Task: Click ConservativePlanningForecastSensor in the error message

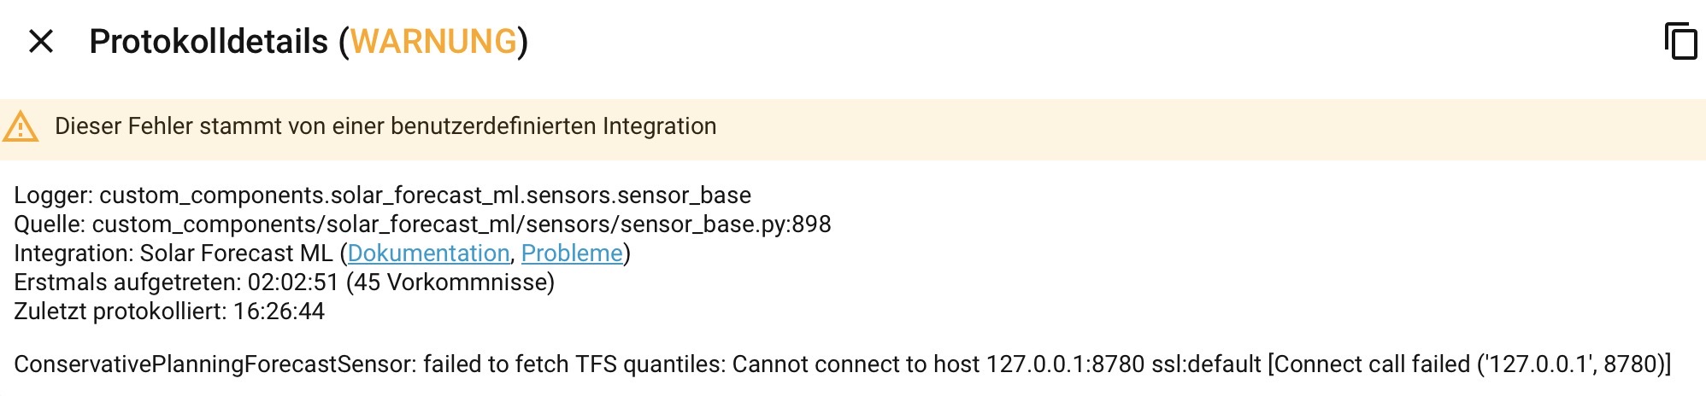Action: [x=214, y=364]
